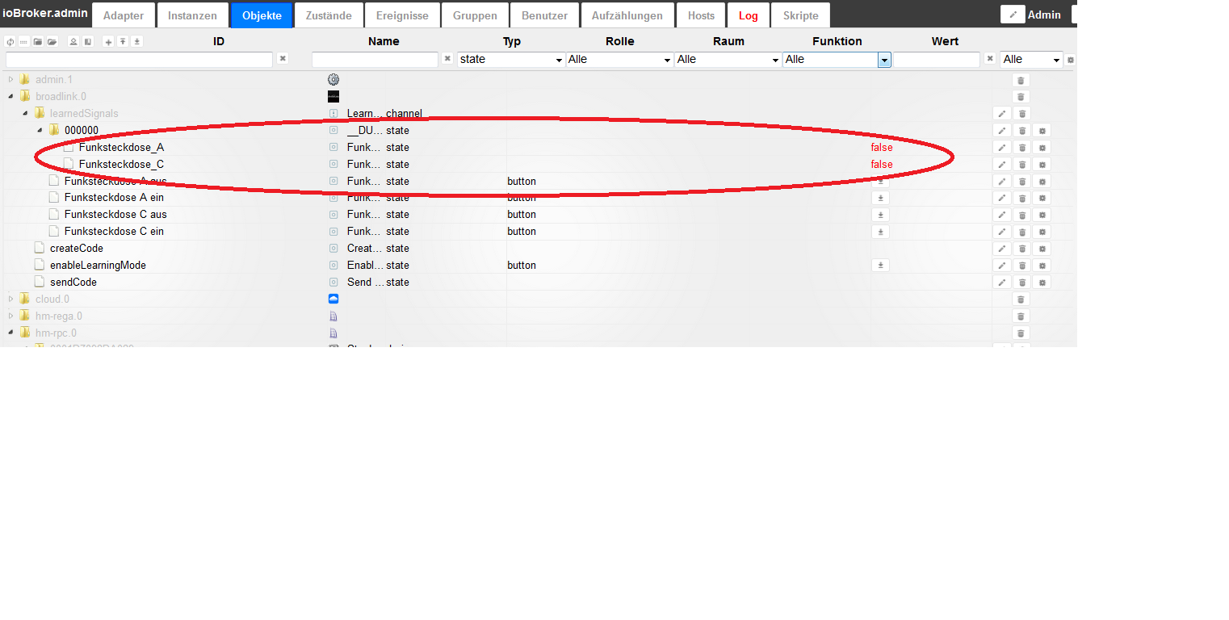Delete the sendCode object
This screenshot has height=620, width=1229.
[x=1021, y=283]
